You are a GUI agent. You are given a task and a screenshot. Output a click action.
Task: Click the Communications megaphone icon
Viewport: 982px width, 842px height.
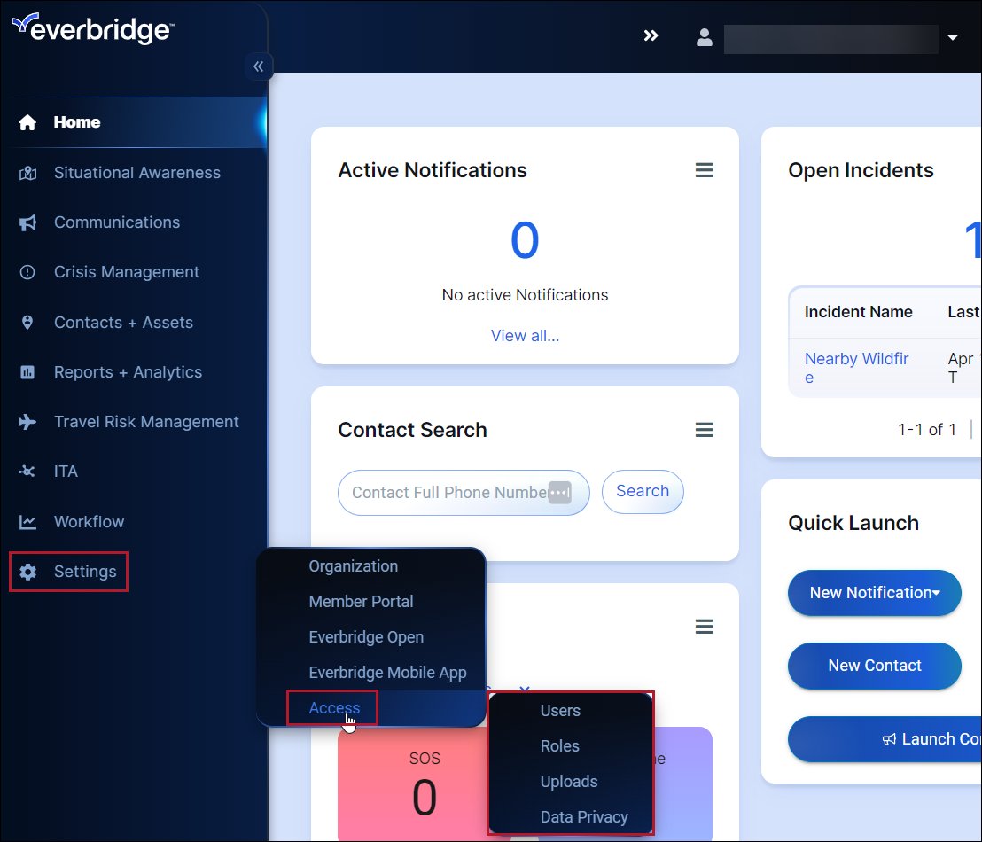coord(27,222)
